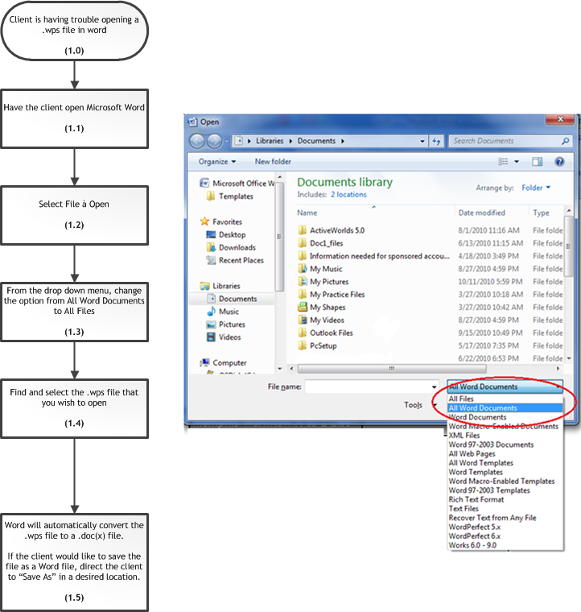This screenshot has width=581, height=612.
Task: Click the New folder button
Action: pos(273,162)
